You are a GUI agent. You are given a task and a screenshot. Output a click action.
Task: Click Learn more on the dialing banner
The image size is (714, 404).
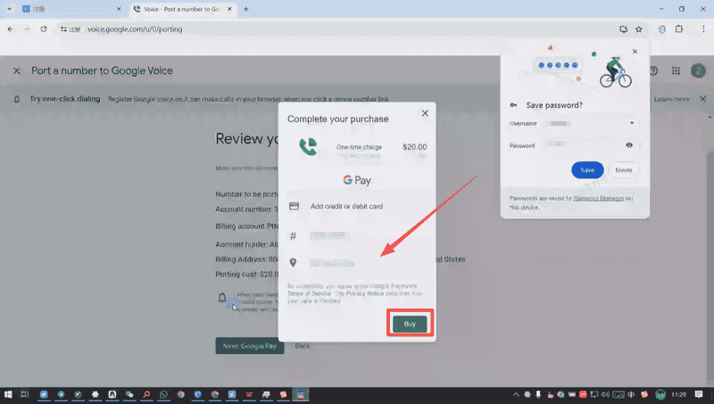tap(671, 99)
